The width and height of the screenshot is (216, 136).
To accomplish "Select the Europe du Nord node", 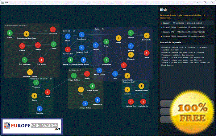I will [82, 48].
